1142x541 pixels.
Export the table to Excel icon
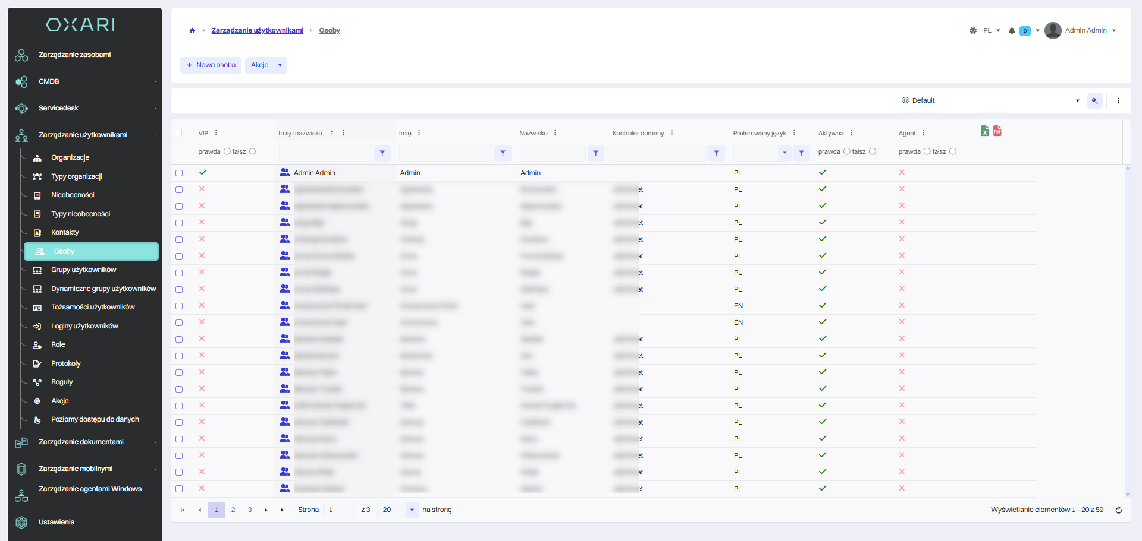985,131
